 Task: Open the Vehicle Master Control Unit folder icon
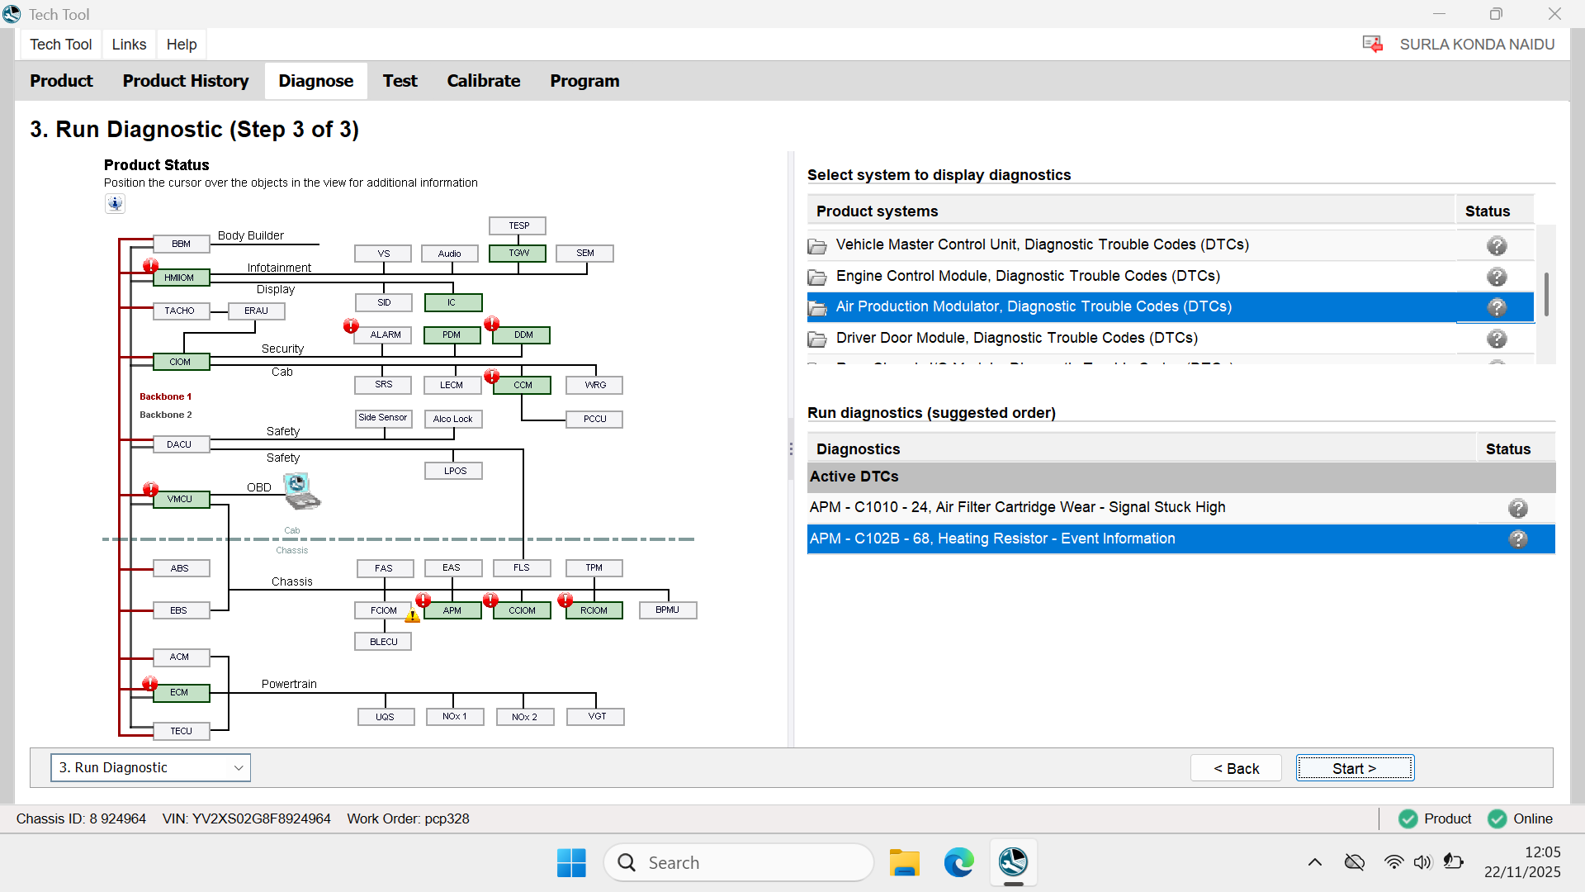[817, 245]
